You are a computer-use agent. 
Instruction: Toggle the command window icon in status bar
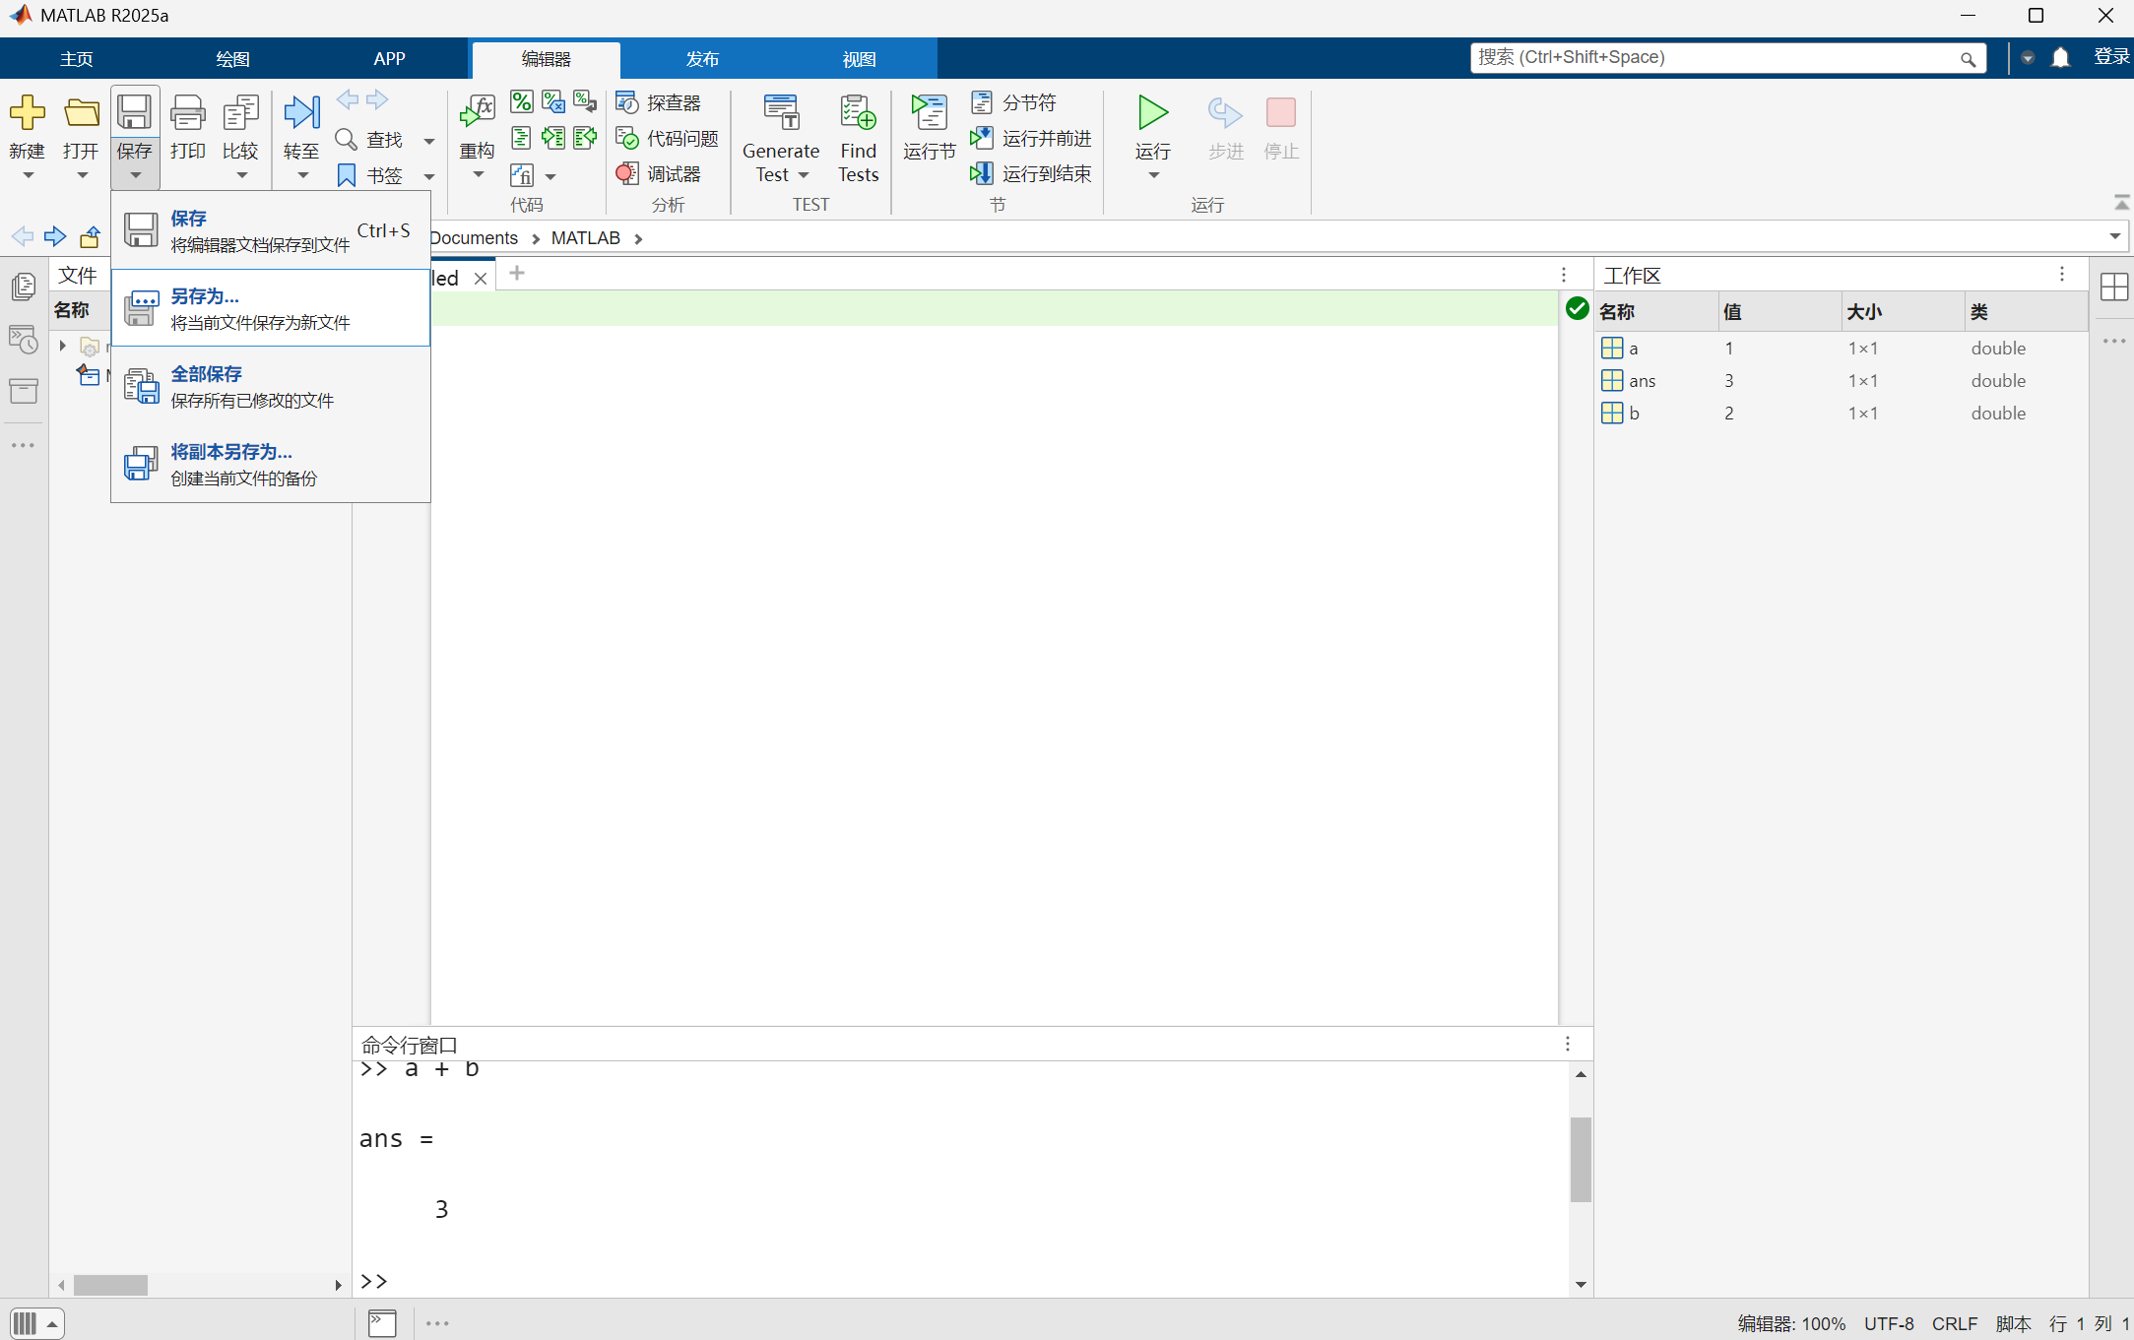(382, 1323)
